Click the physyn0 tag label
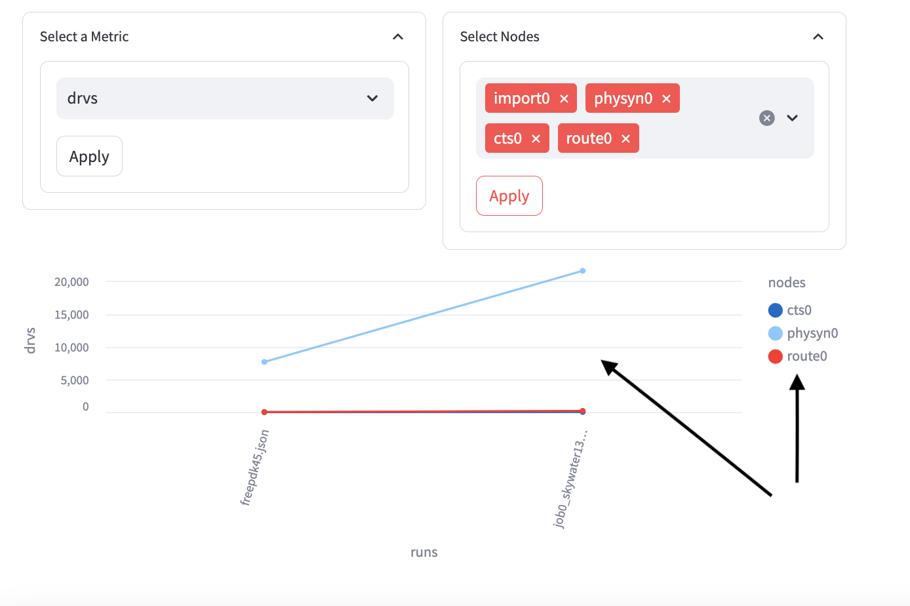 623,98
